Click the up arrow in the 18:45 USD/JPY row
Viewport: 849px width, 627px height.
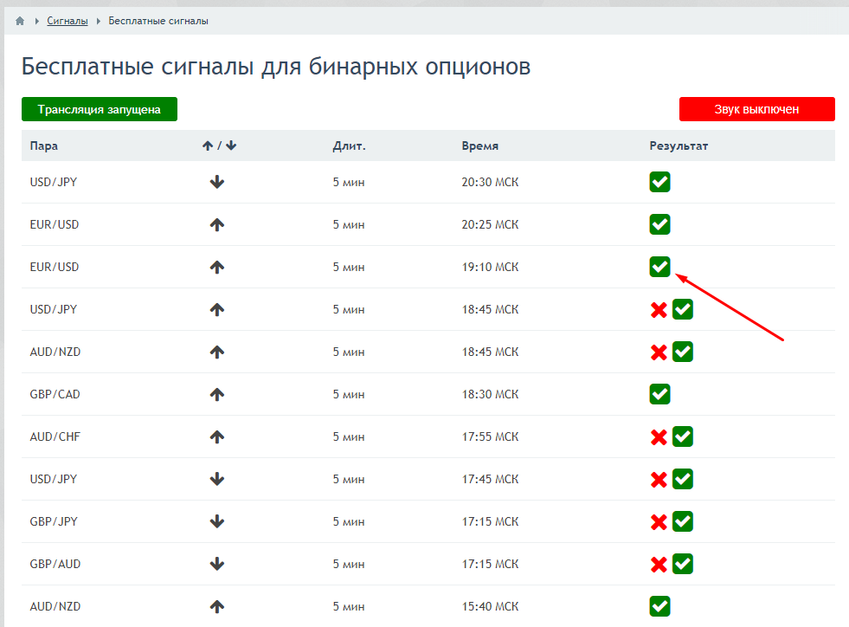coord(217,309)
